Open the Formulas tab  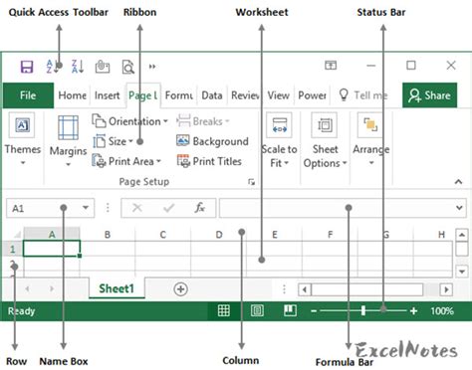(179, 95)
